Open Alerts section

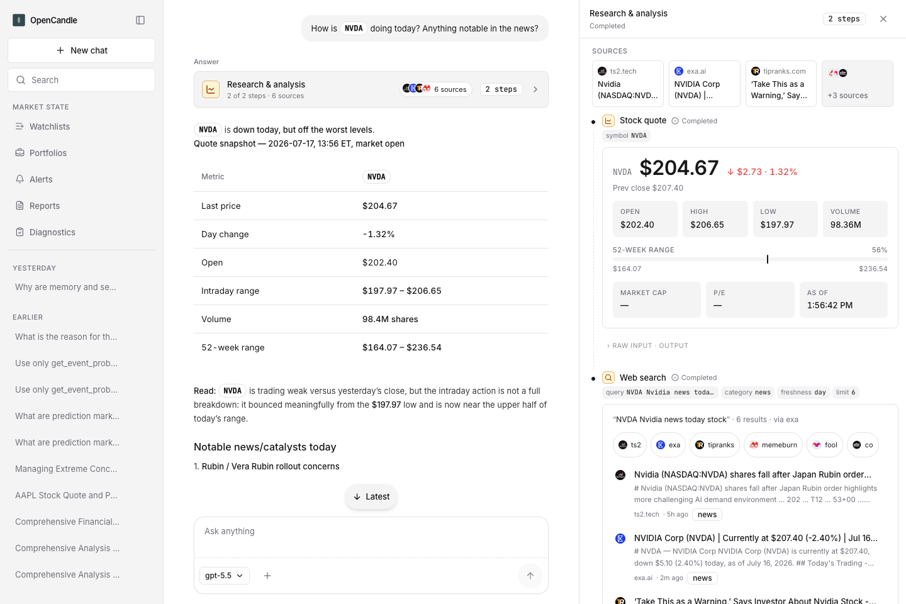[82, 179]
